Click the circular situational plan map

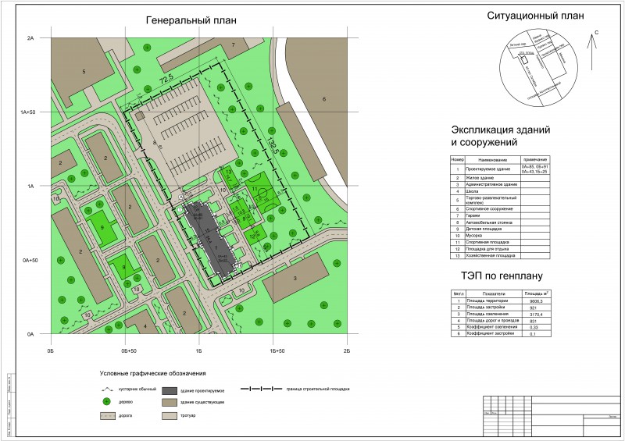click(538, 67)
